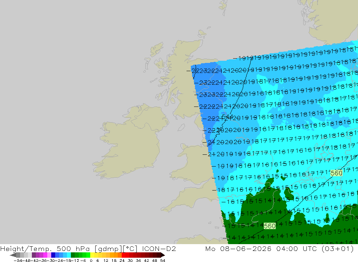
Task: Click the '54' label at the color bar end
Action: (163, 261)
